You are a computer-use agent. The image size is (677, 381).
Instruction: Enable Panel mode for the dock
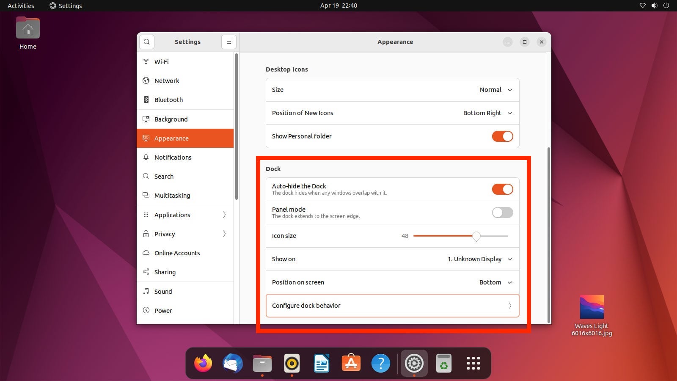(502, 213)
